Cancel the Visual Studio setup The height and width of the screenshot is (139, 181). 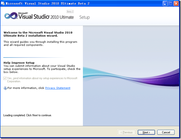coord(166,132)
